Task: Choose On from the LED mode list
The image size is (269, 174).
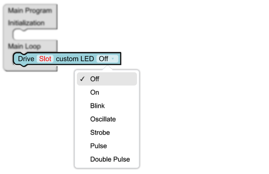Action: pos(95,92)
